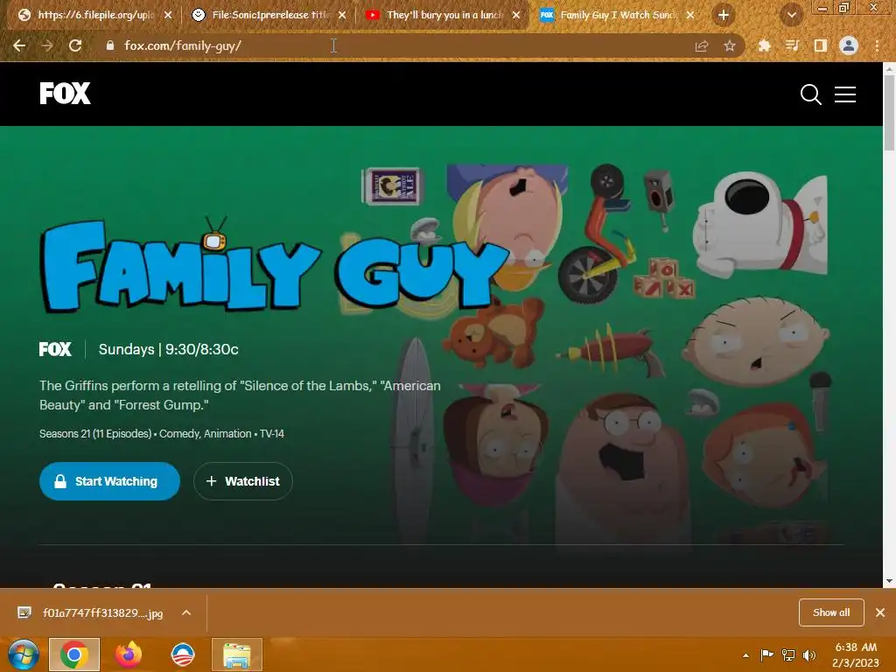896x672 pixels.
Task: Click the page scrollbar up arrow
Action: point(889,68)
